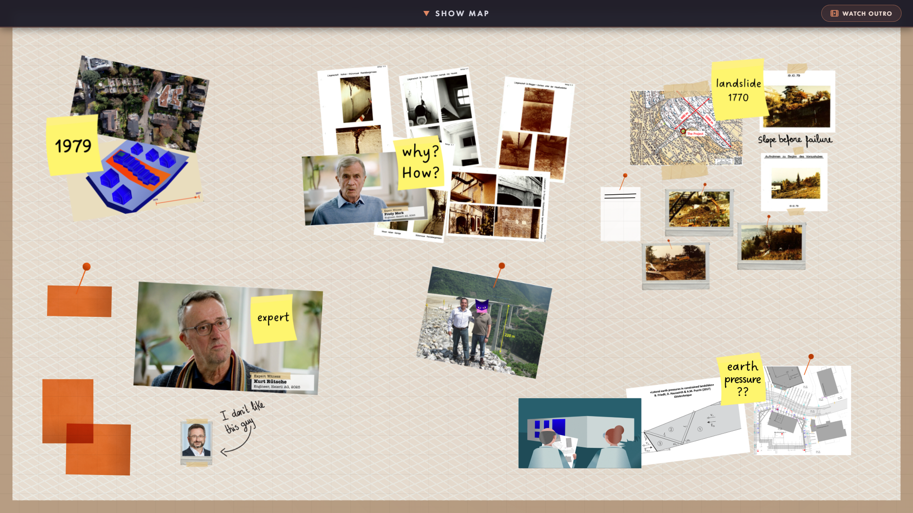The image size is (913, 513).
Task: Open the excavator on slope photo
Action: pos(699,211)
